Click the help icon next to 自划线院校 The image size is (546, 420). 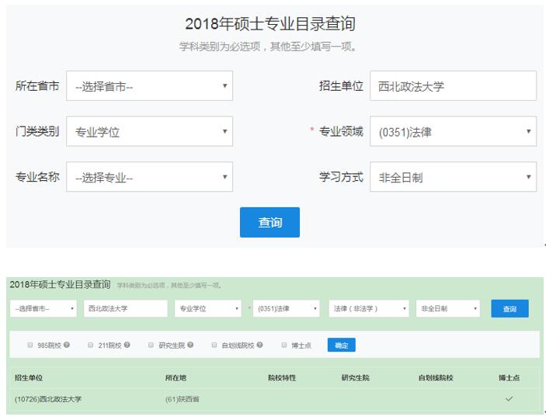(259, 345)
